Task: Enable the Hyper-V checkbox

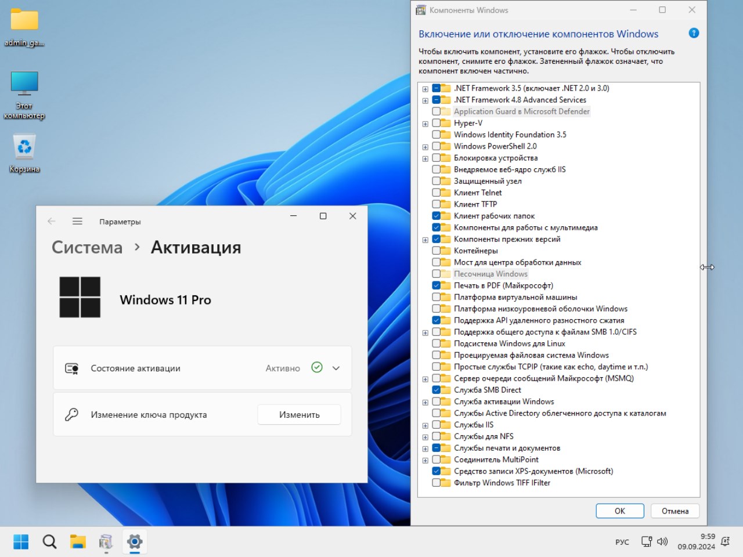Action: (437, 123)
